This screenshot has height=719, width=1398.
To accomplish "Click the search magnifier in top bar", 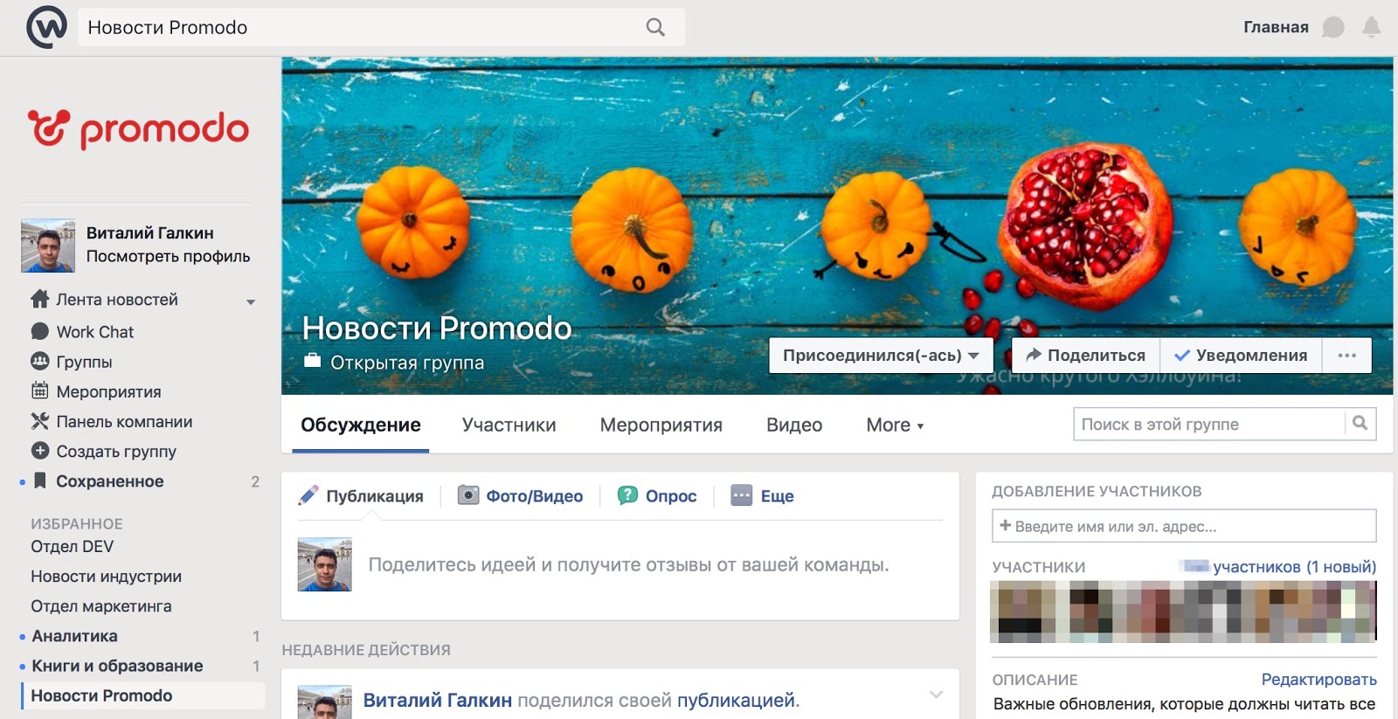I will 655,27.
